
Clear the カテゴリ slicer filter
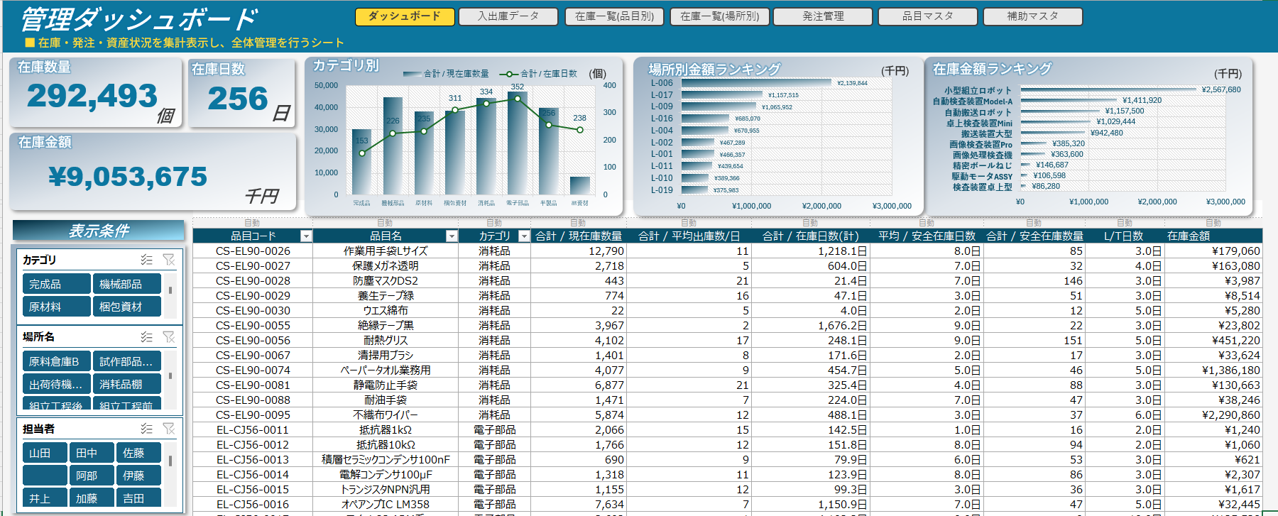point(168,260)
